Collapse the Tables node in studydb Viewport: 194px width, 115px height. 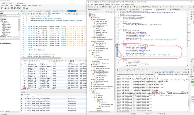(x=1, y=21)
